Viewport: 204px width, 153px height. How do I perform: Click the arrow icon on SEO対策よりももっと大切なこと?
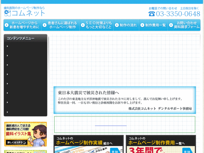[82, 25]
